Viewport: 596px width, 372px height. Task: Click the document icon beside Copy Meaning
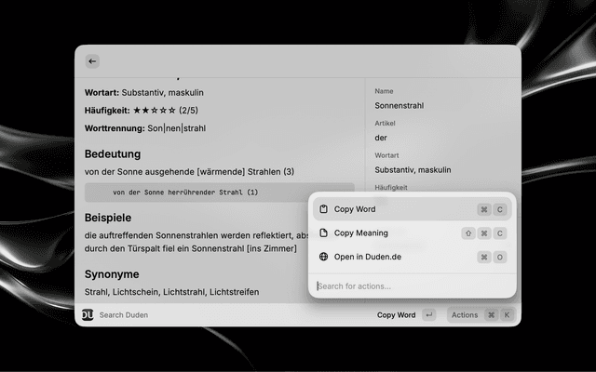(323, 233)
